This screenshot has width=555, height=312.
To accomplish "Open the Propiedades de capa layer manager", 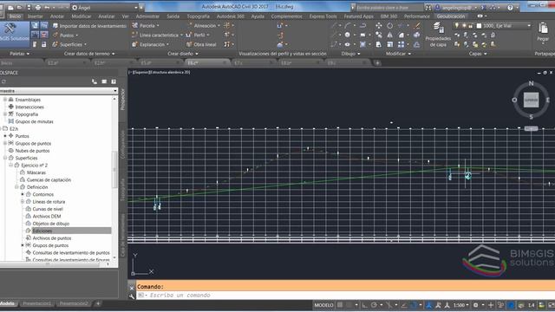I will coord(438,35).
